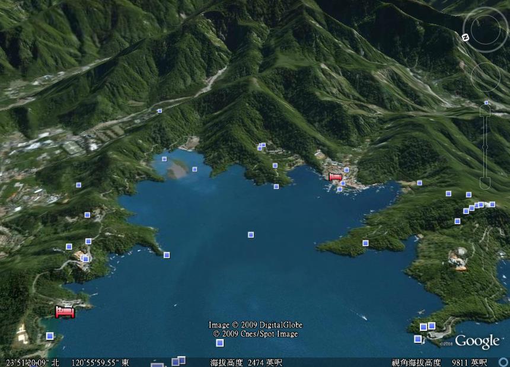
Task: Click the zoom slider track
Action: [485, 145]
